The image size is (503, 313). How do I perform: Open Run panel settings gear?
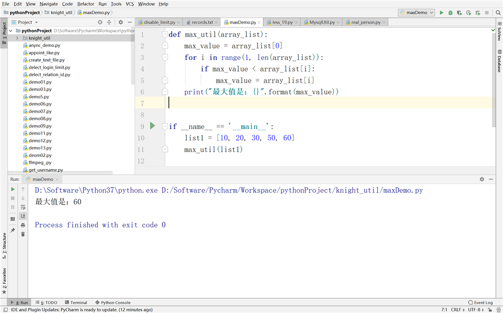coord(482,179)
